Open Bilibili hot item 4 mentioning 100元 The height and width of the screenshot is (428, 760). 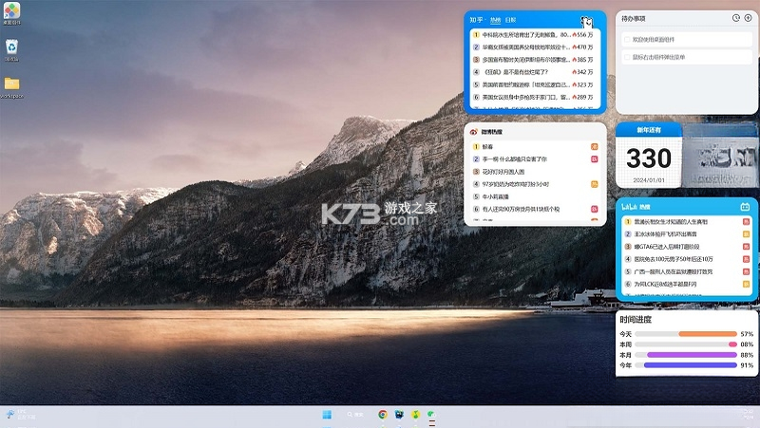[687, 259]
